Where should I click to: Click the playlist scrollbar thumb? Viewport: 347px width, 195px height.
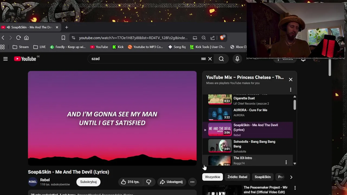click(295, 104)
